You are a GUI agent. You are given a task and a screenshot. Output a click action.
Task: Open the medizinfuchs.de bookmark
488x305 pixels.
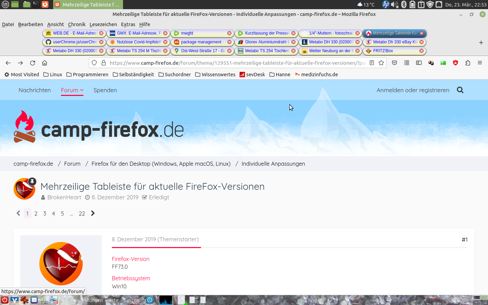click(x=316, y=75)
